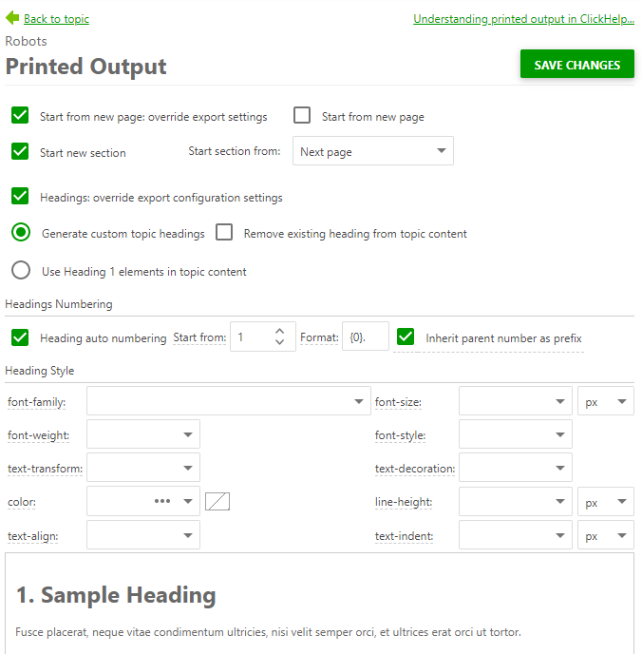
Task: Open the text-transform dropdown
Action: [143, 468]
